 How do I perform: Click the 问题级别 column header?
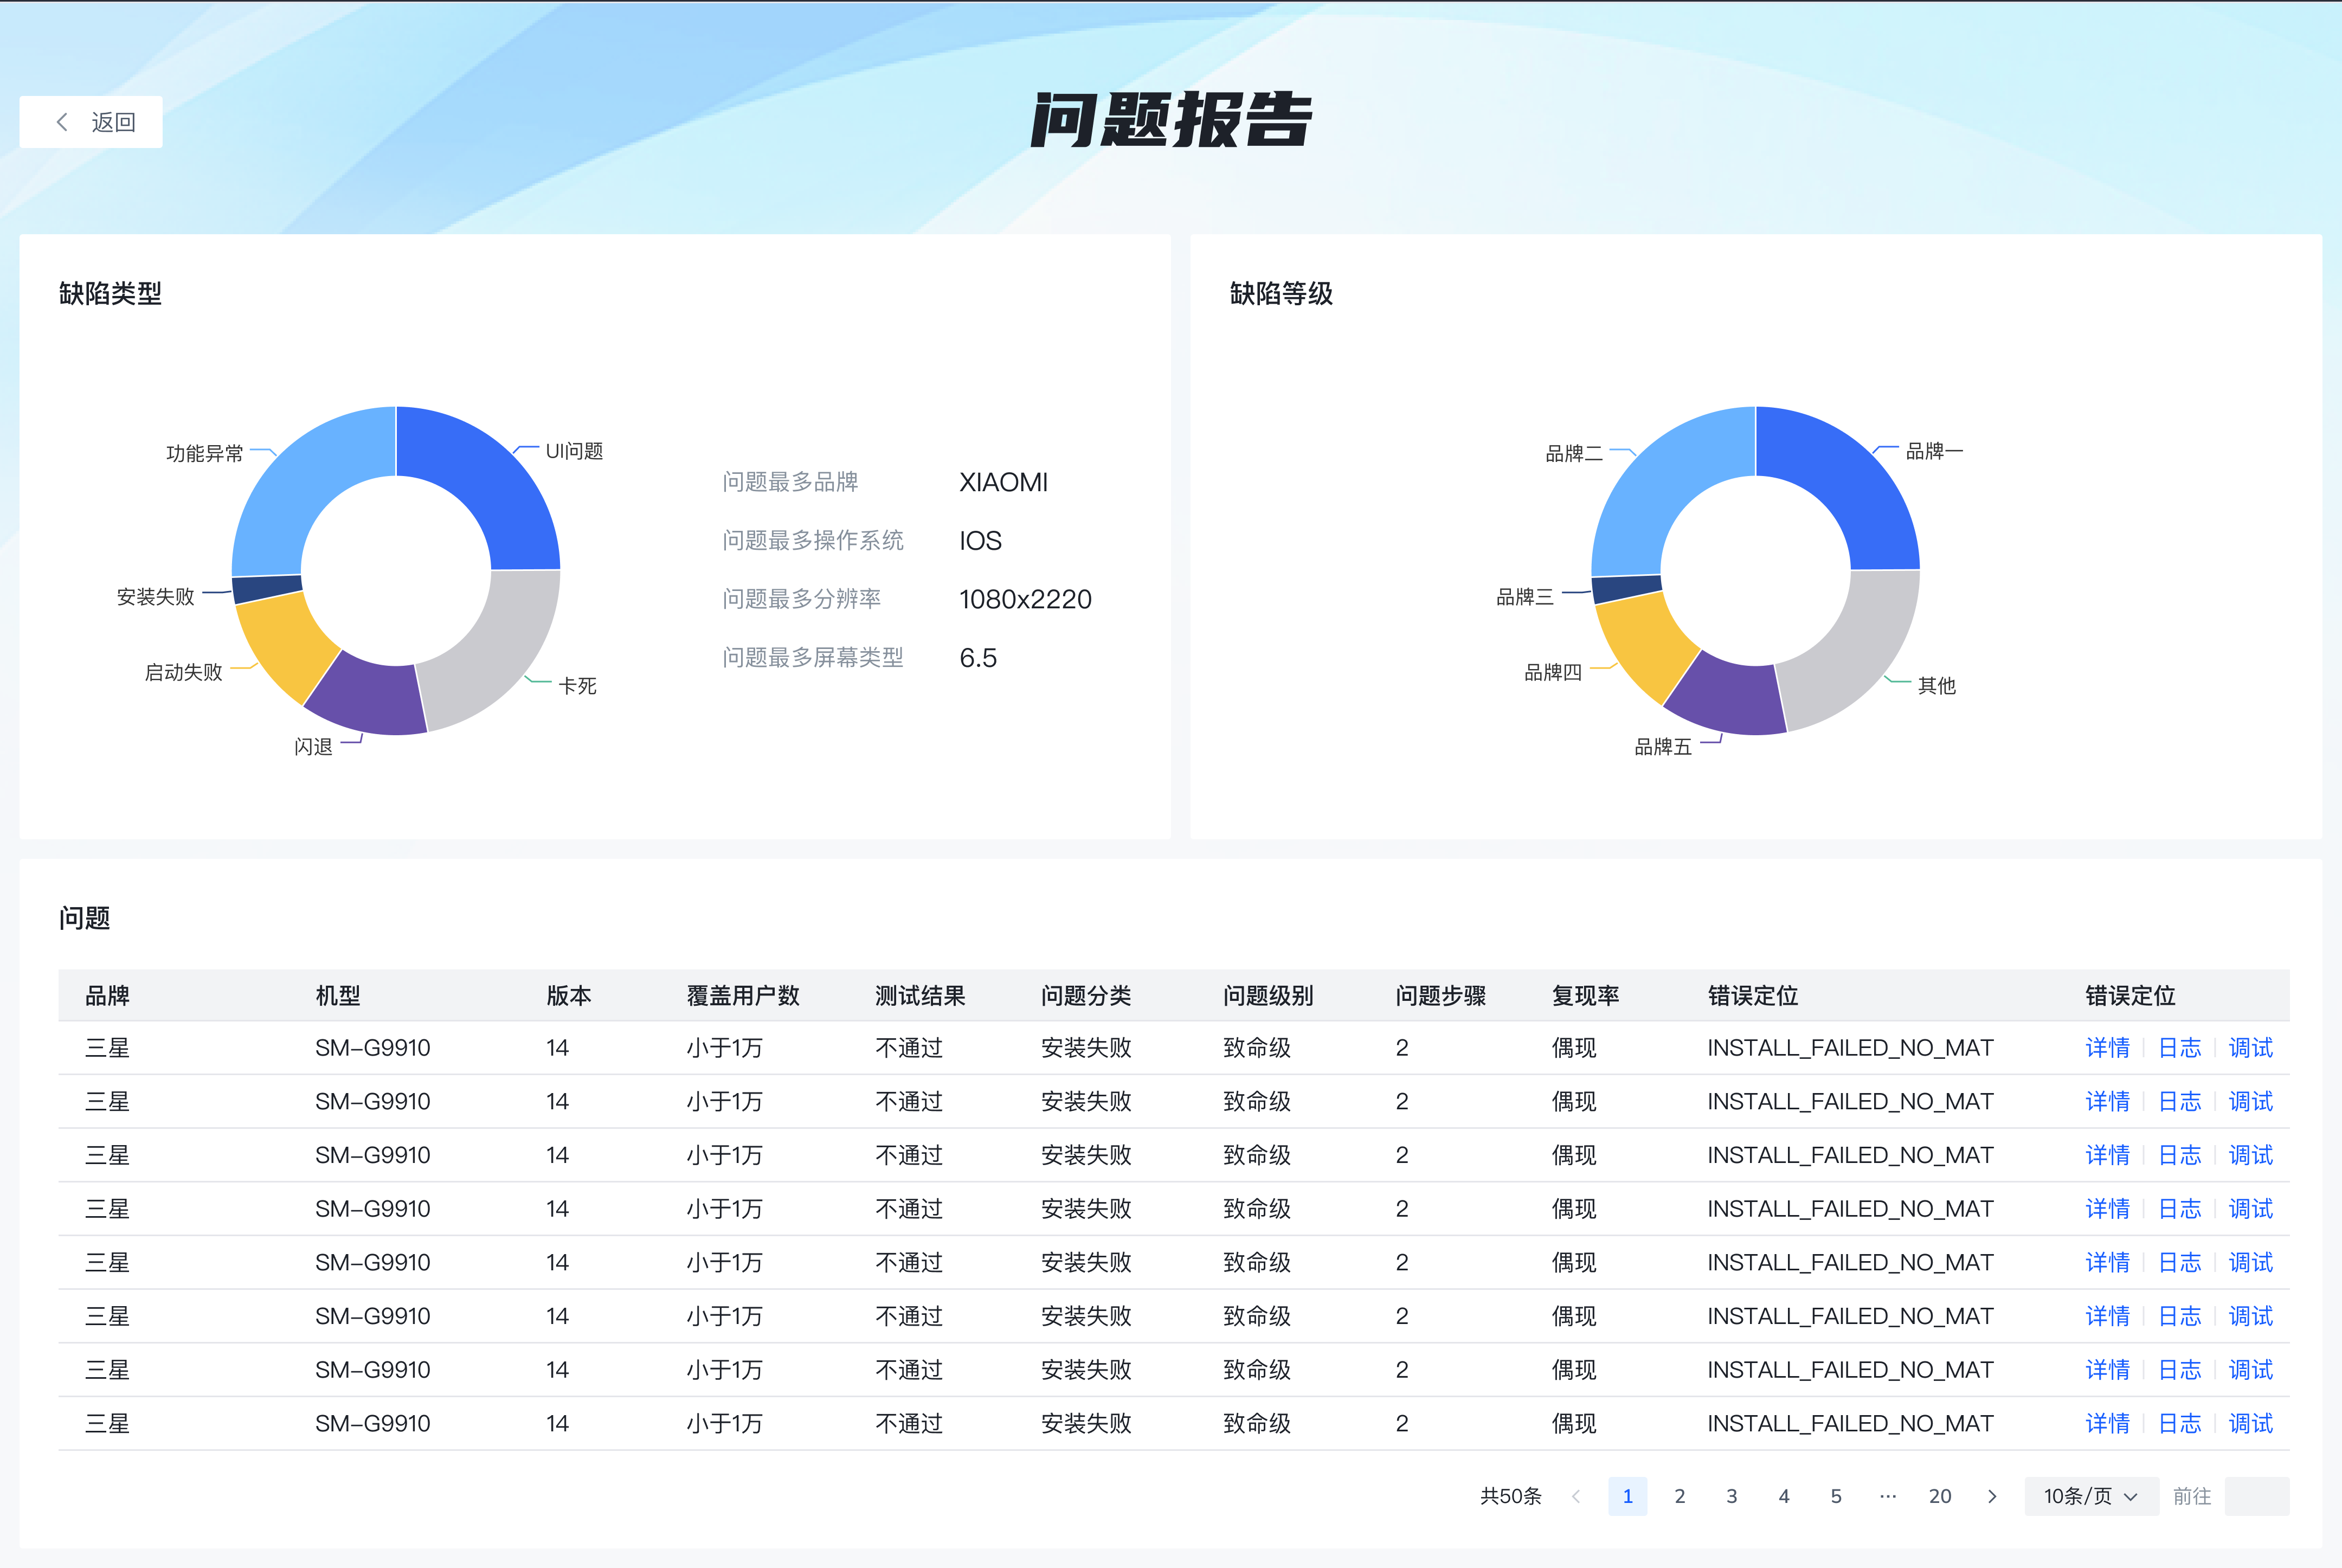tap(1267, 996)
